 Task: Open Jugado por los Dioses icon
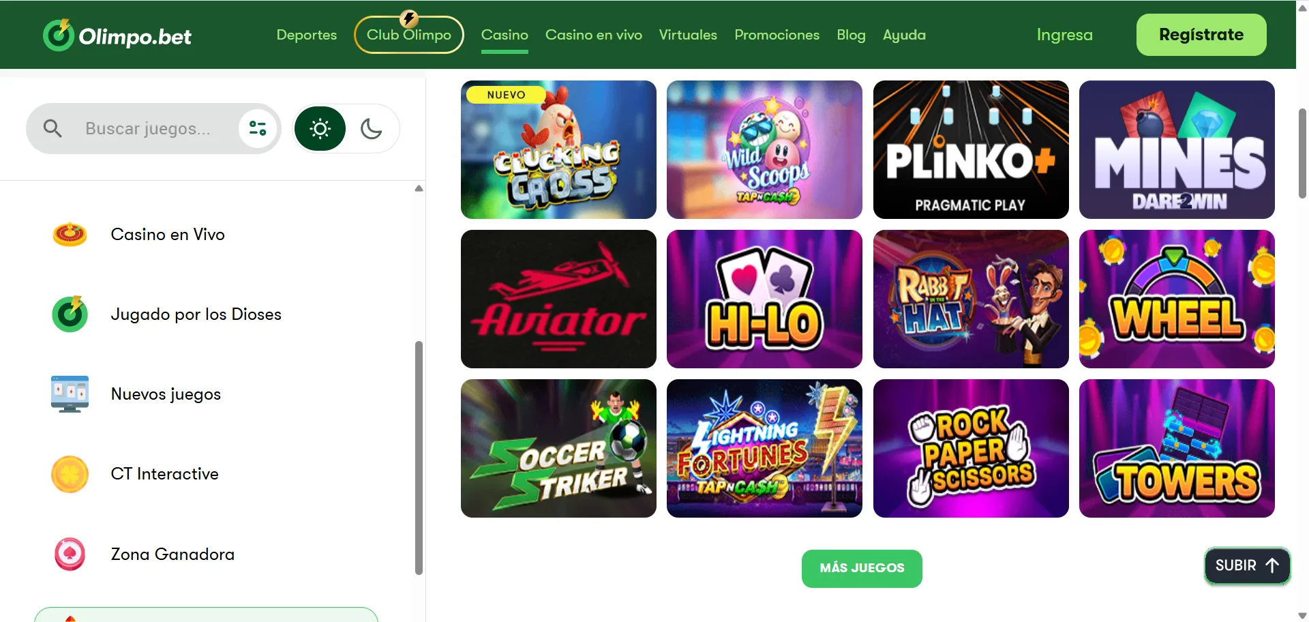70,314
